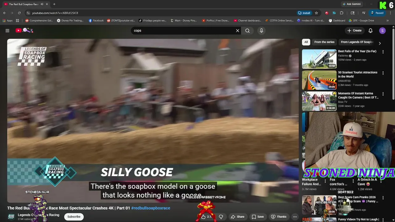The height and width of the screenshot is (222, 395).
Task: Open Moments Of Instant Karma thumbnail
Action: [319, 101]
